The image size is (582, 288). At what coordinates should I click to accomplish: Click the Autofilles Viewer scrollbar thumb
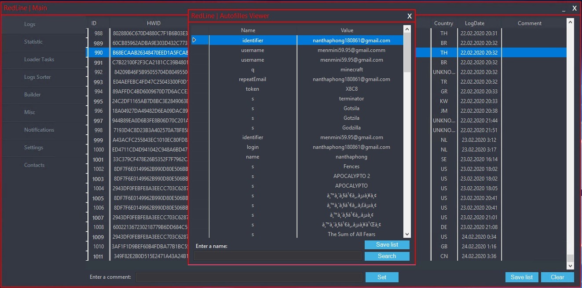click(407, 53)
